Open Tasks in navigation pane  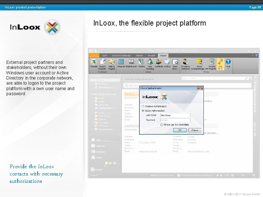coord(97,158)
